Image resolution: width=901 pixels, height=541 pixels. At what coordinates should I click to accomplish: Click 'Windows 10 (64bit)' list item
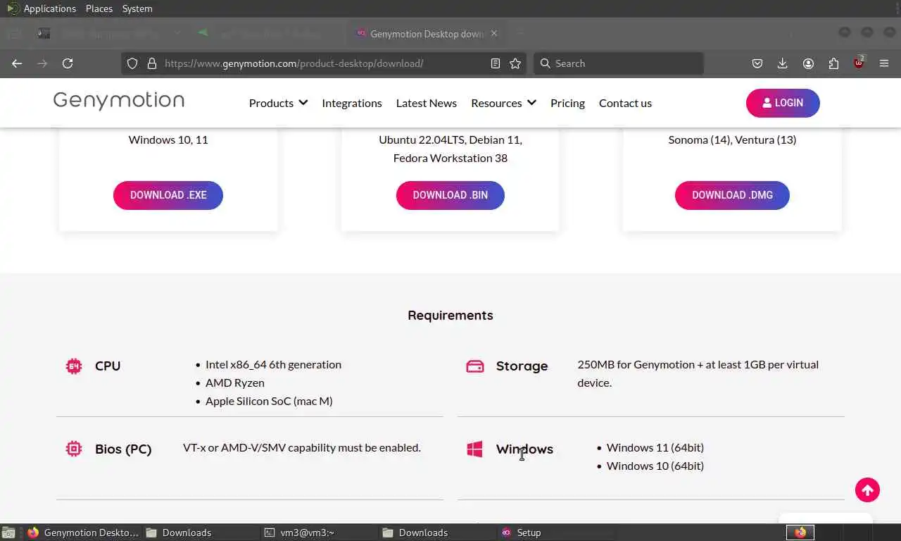pyautogui.click(x=655, y=466)
